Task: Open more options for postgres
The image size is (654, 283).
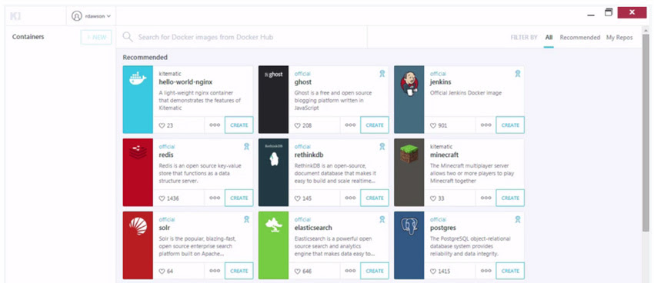Action: [486, 271]
